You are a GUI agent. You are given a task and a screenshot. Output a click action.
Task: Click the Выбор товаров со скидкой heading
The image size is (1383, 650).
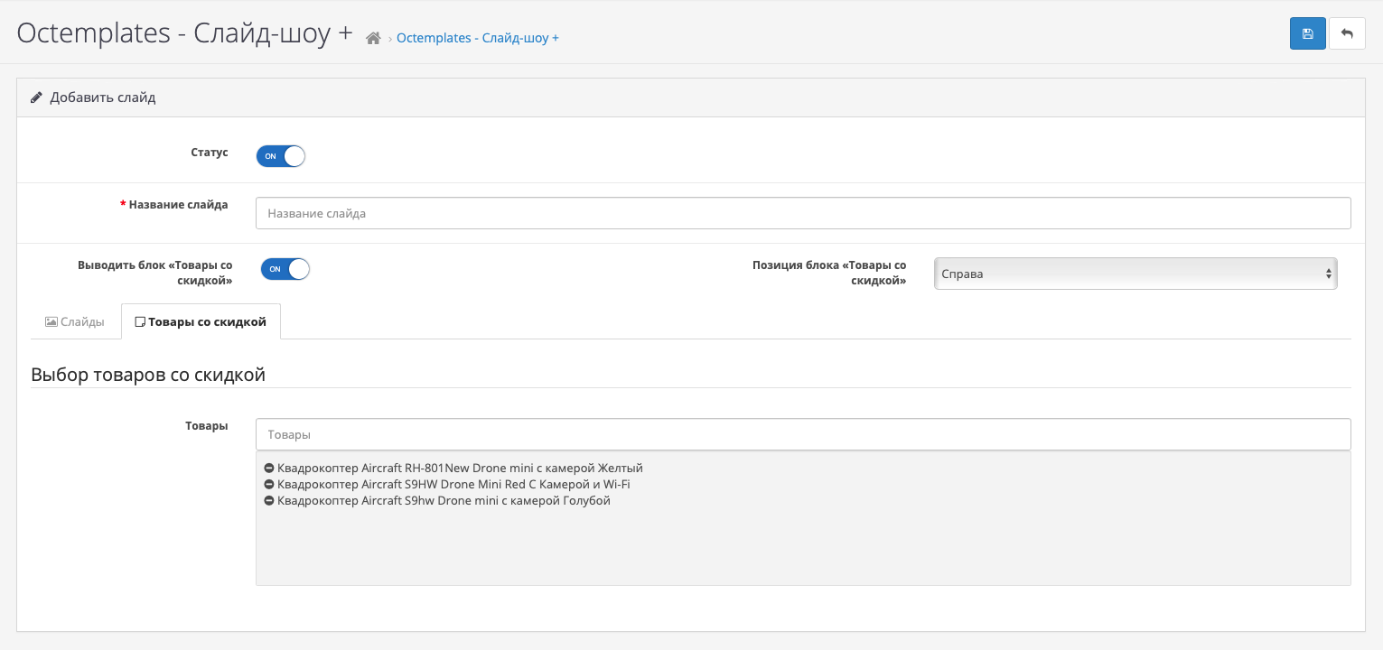pos(148,375)
